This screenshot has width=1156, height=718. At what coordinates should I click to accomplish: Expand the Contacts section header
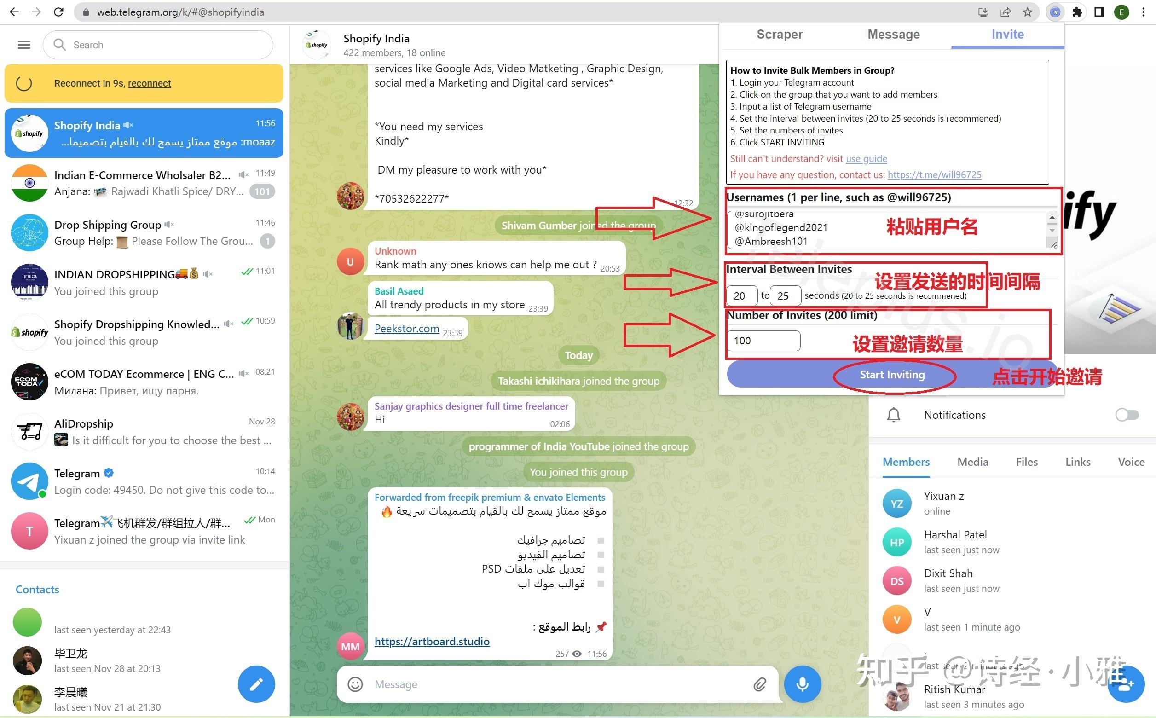[36, 588]
